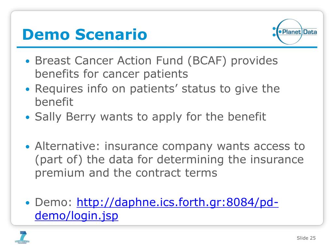This screenshot has width=334, height=250.
Task: Click the bullet dot before 'Demo:'
Action: (27, 203)
